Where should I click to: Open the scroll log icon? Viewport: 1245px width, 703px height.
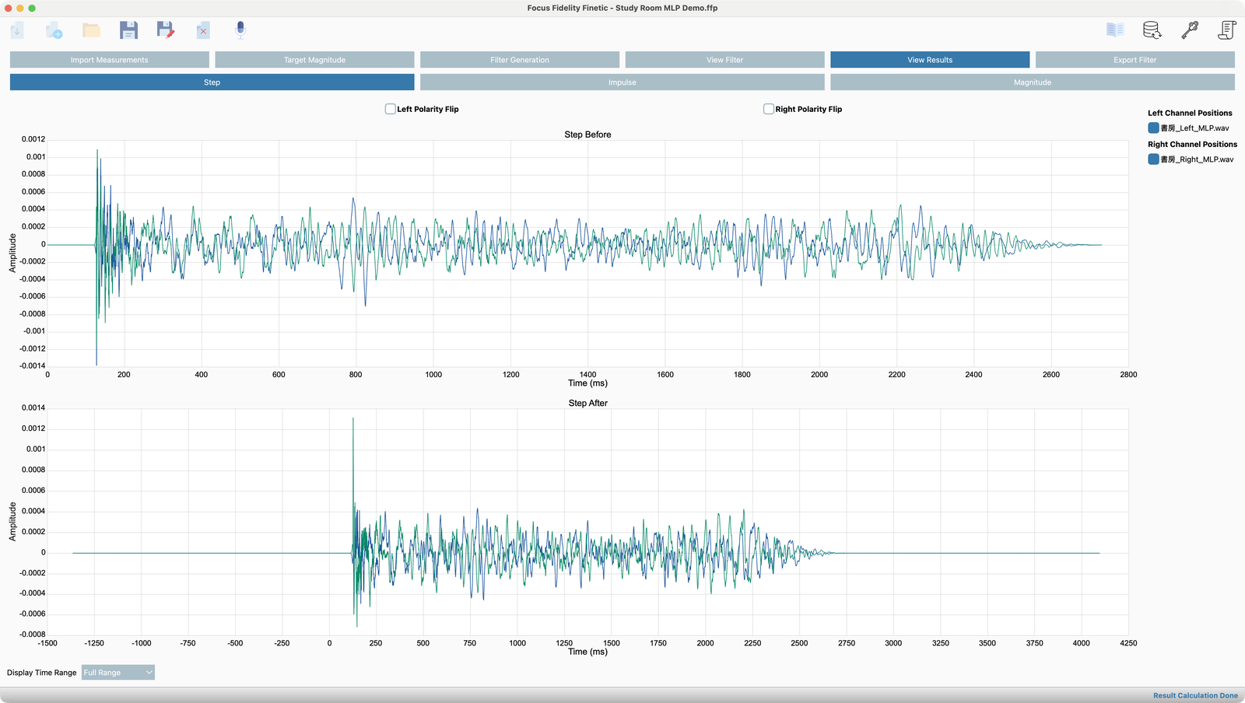[x=1227, y=30]
